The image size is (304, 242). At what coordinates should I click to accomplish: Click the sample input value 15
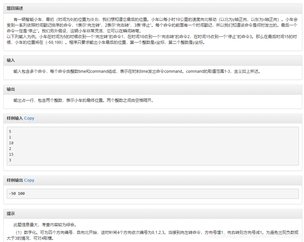11,154
